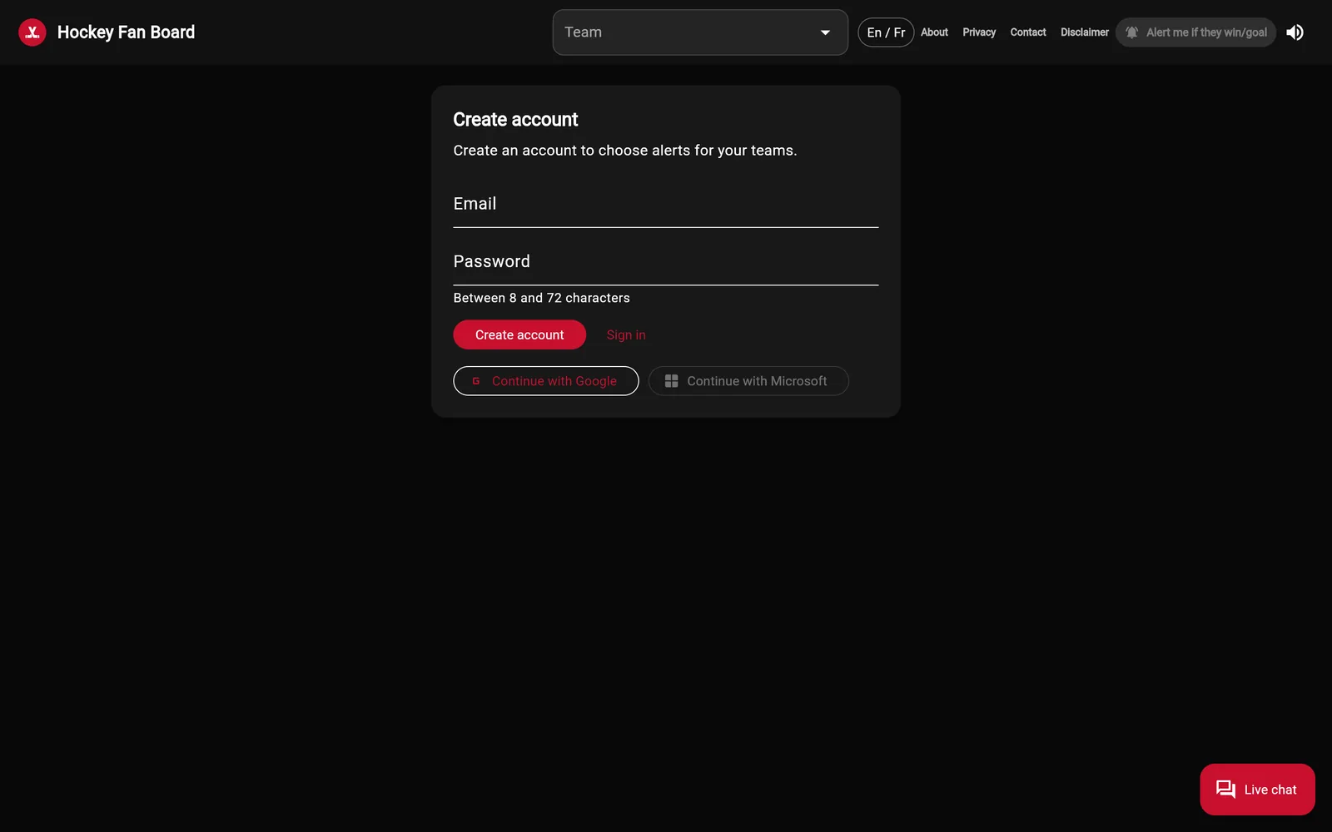The image size is (1332, 832).
Task: Continue with Microsoft sign-up
Action: pos(748,381)
